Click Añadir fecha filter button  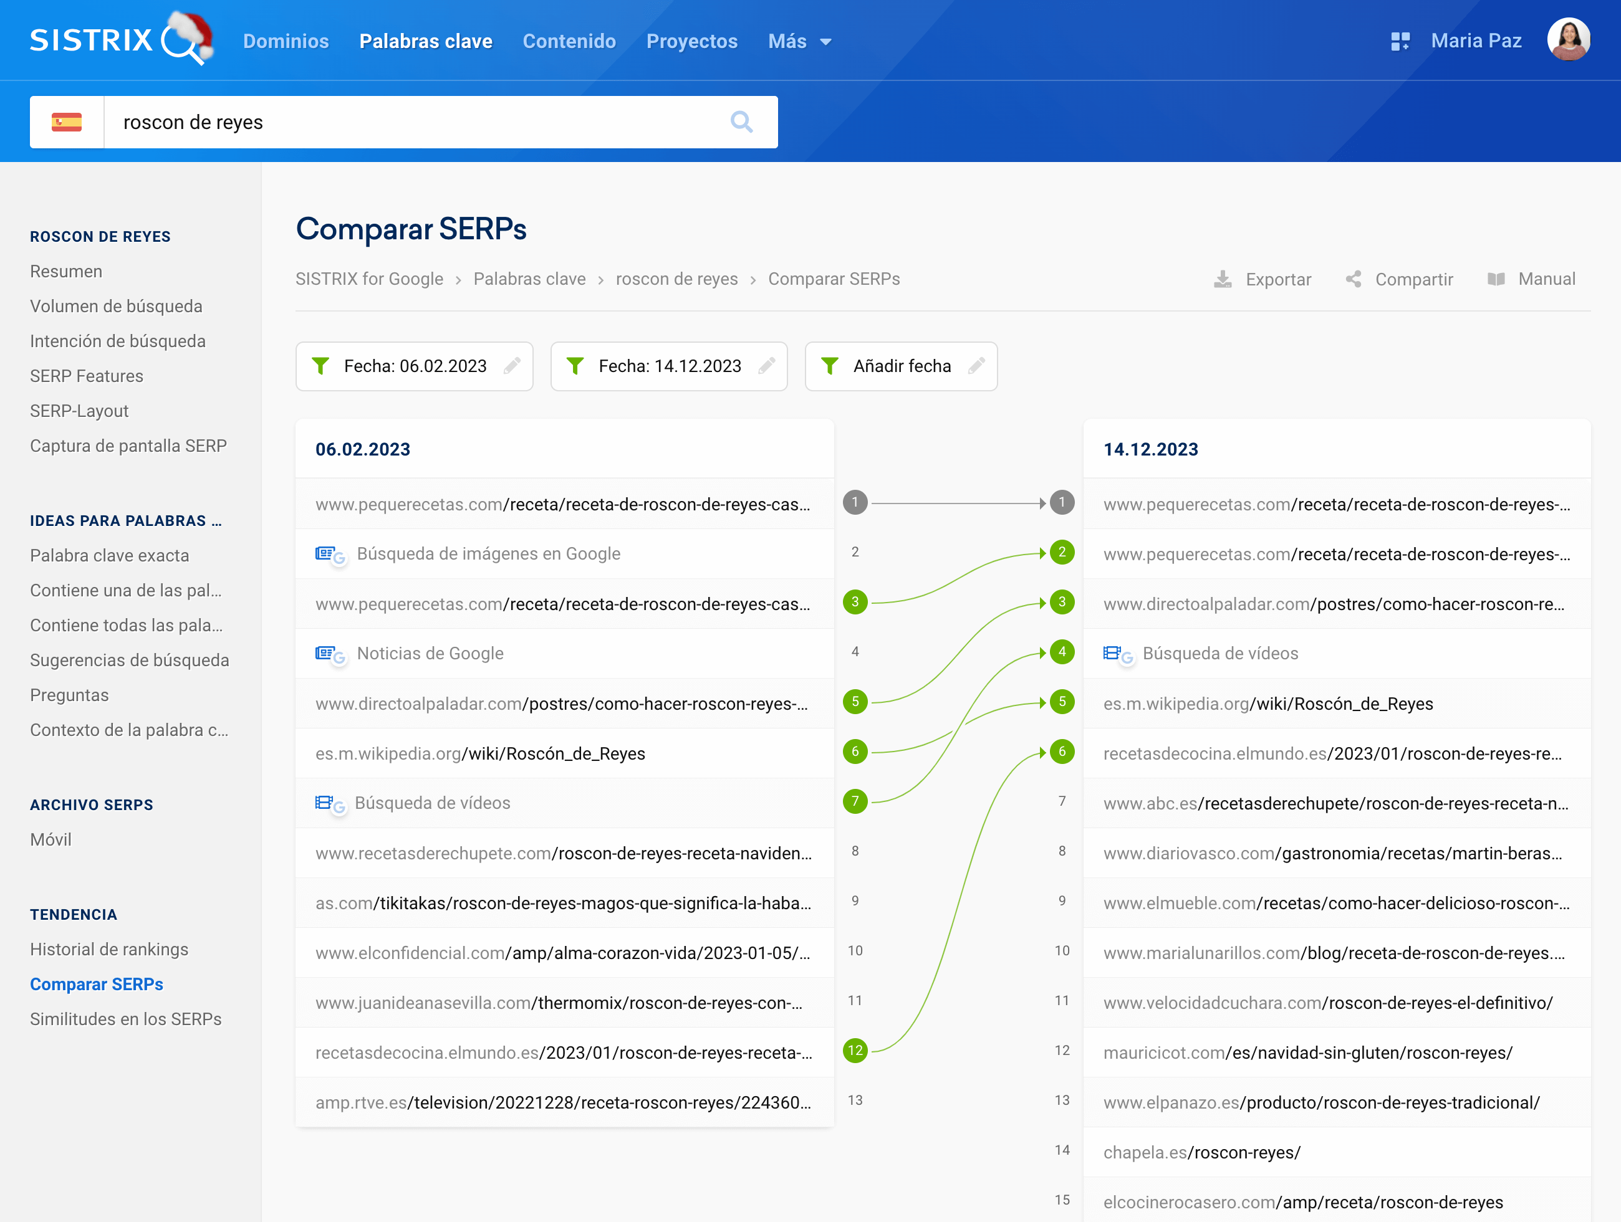901,366
